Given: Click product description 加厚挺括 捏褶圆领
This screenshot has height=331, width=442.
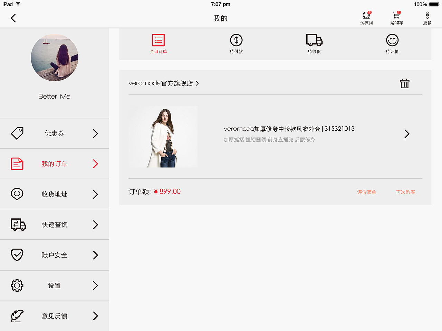Looking at the screenshot, I should (x=244, y=140).
